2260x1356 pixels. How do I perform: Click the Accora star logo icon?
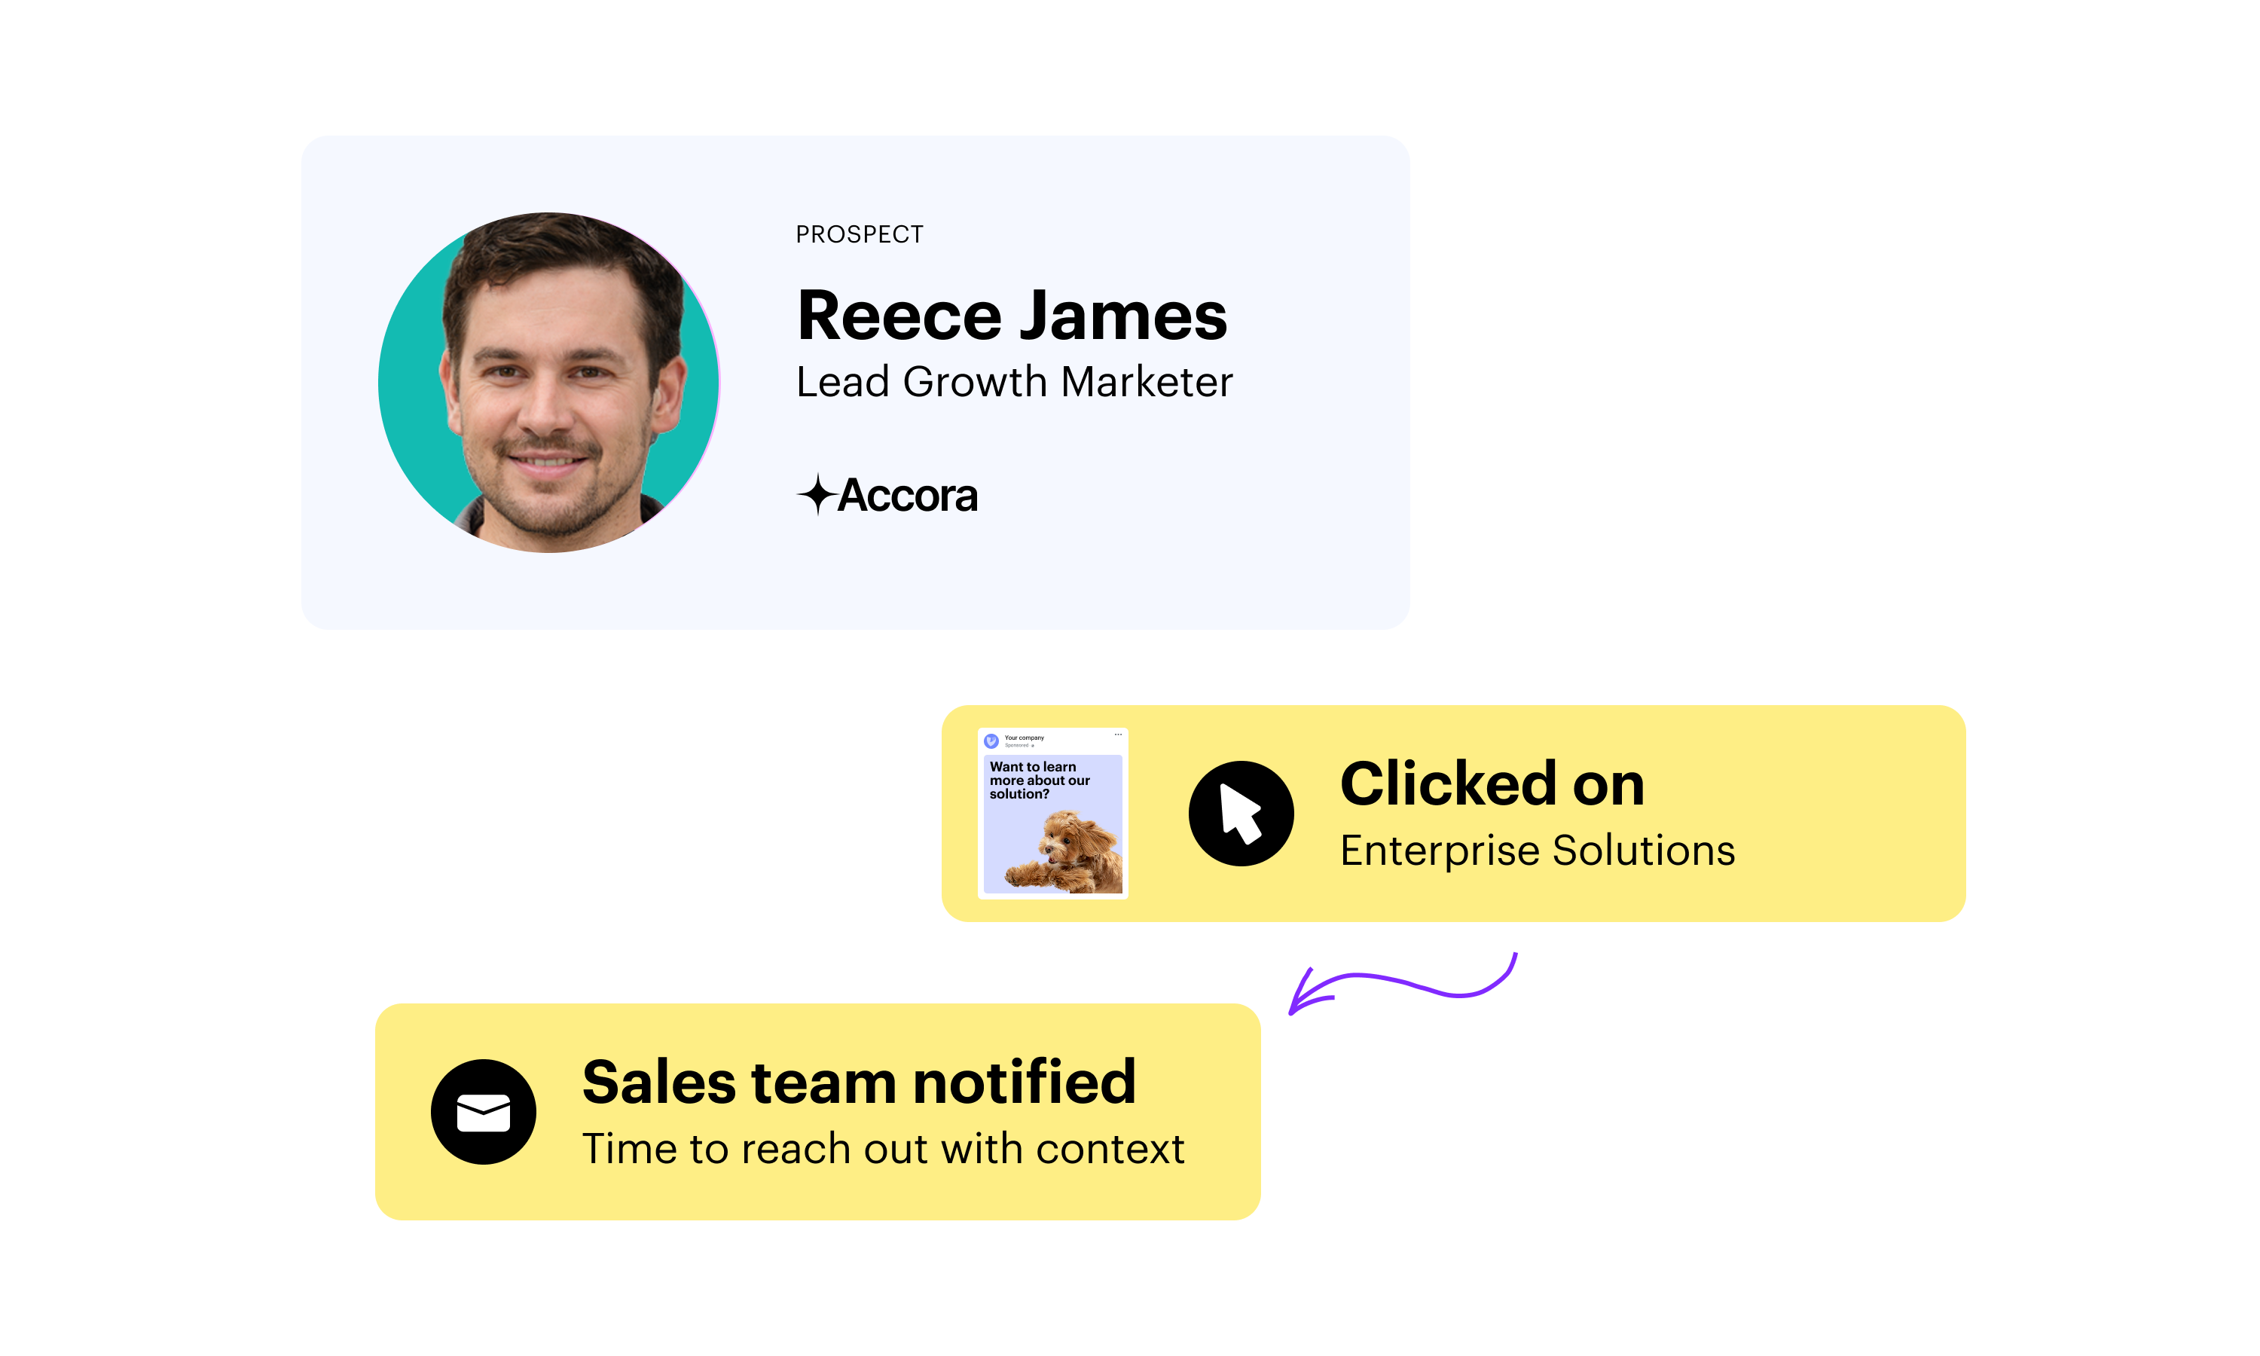click(816, 494)
